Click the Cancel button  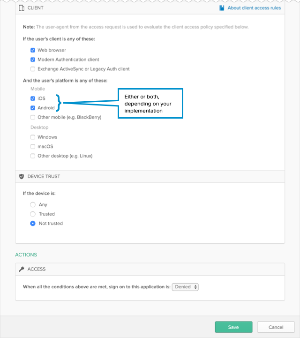[276, 327]
